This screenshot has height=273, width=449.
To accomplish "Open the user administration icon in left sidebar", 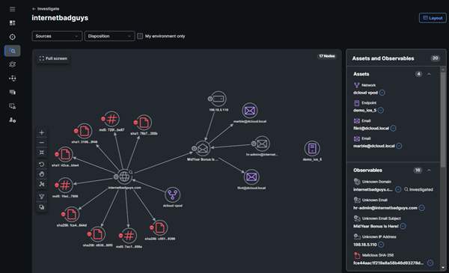I will click(12, 120).
